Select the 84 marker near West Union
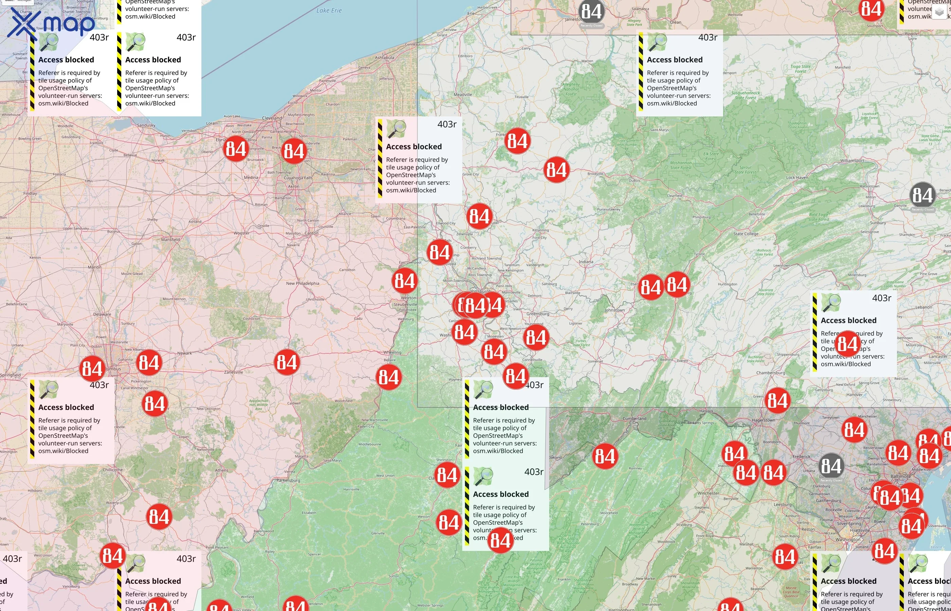Viewport: 951px width, 611px height. 113,556
